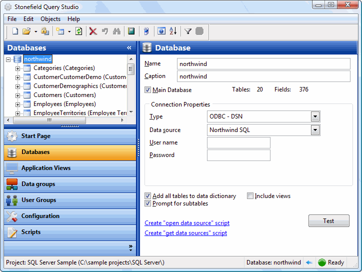Open the Objects menu

pos(50,19)
